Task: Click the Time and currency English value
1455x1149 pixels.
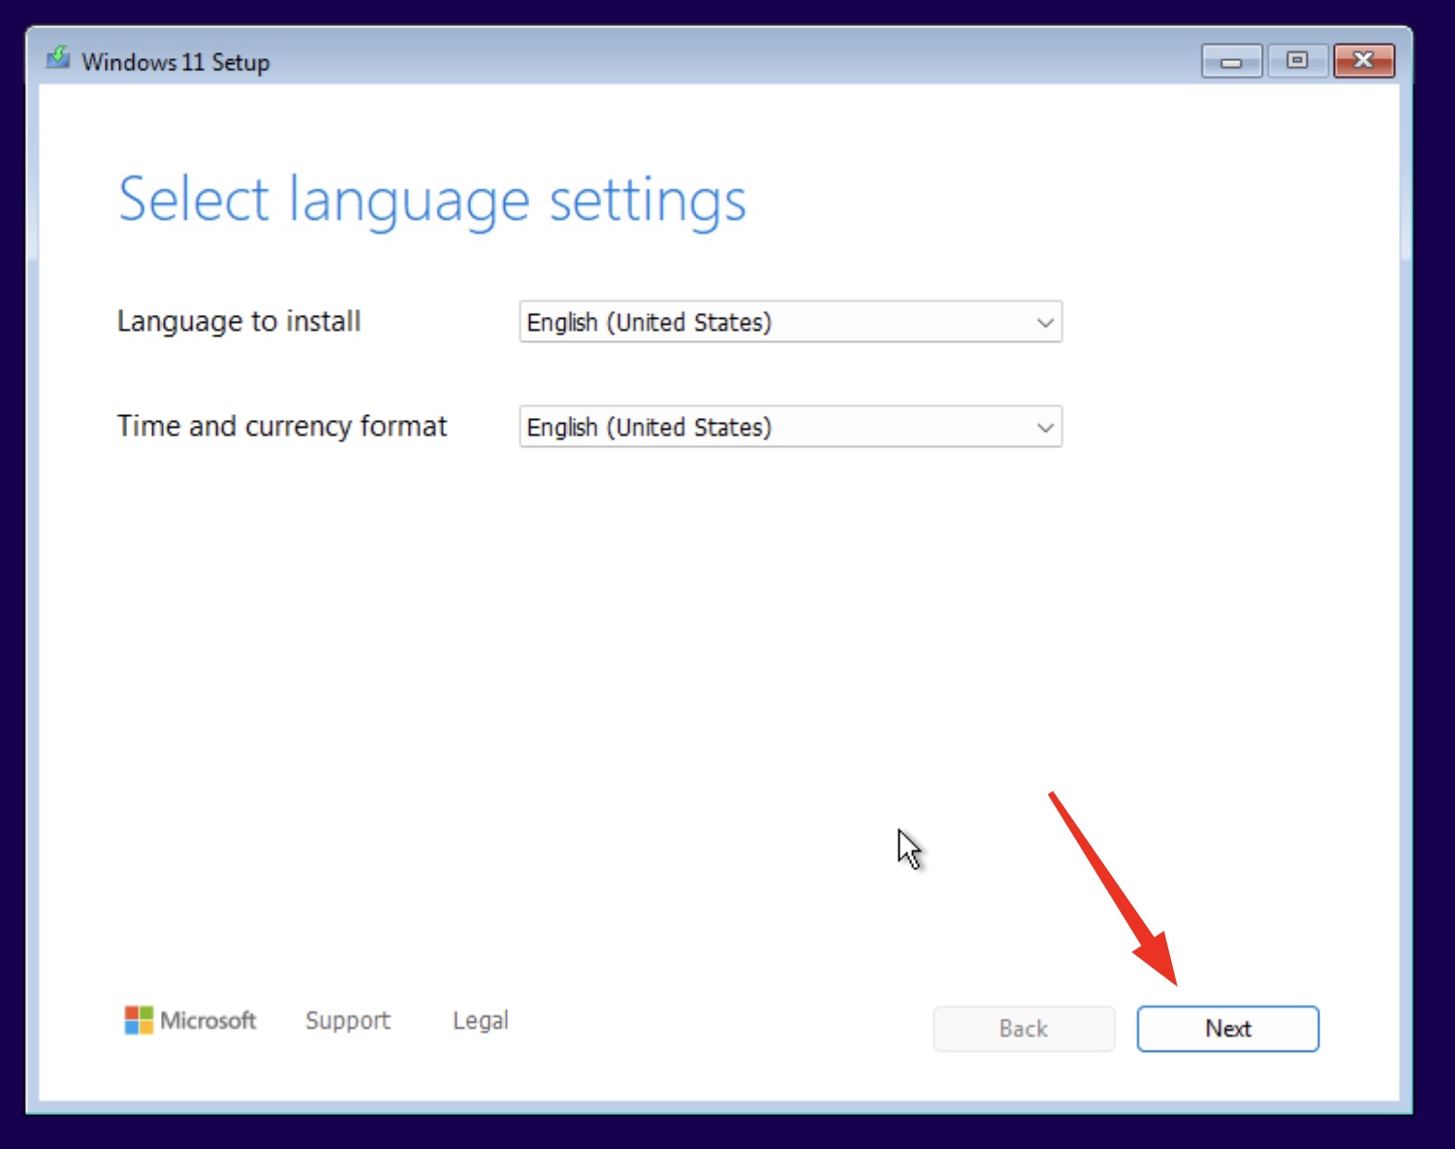Action: click(x=648, y=428)
